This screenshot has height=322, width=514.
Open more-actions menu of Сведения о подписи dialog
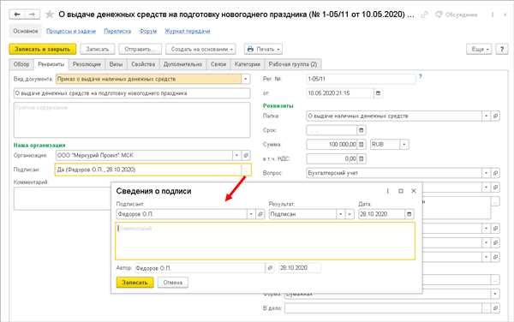[388, 191]
